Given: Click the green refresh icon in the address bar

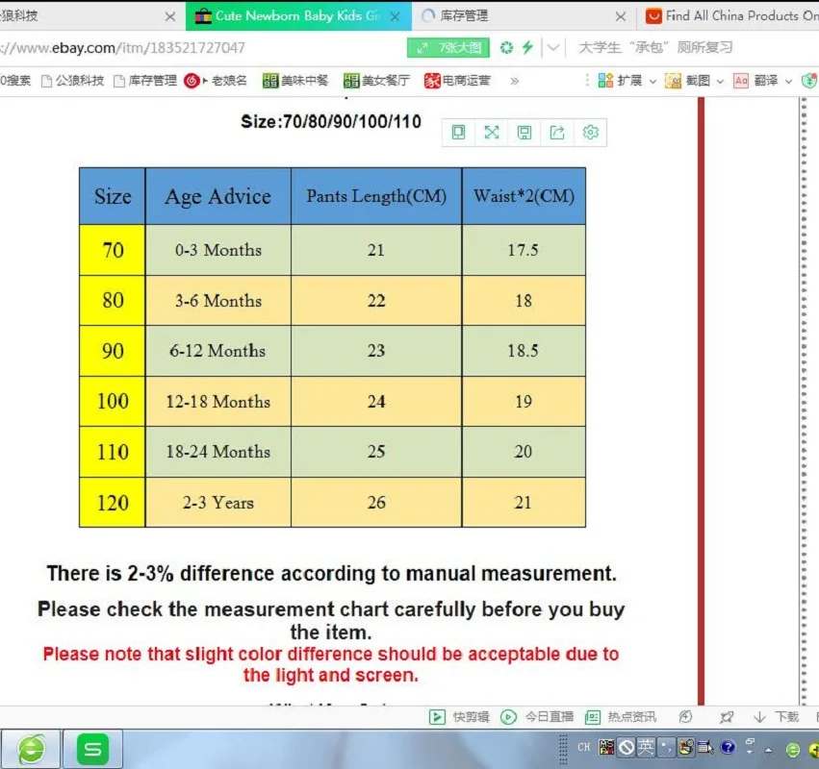Looking at the screenshot, I should point(506,47).
